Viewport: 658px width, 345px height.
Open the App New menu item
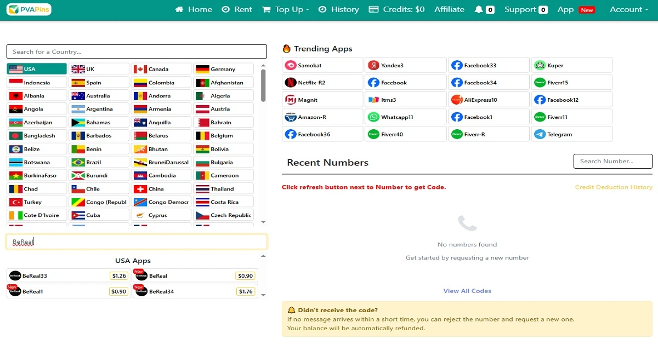point(576,9)
